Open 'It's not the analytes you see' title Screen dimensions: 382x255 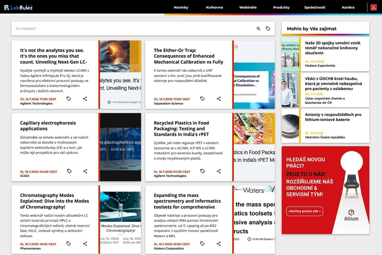(53, 56)
